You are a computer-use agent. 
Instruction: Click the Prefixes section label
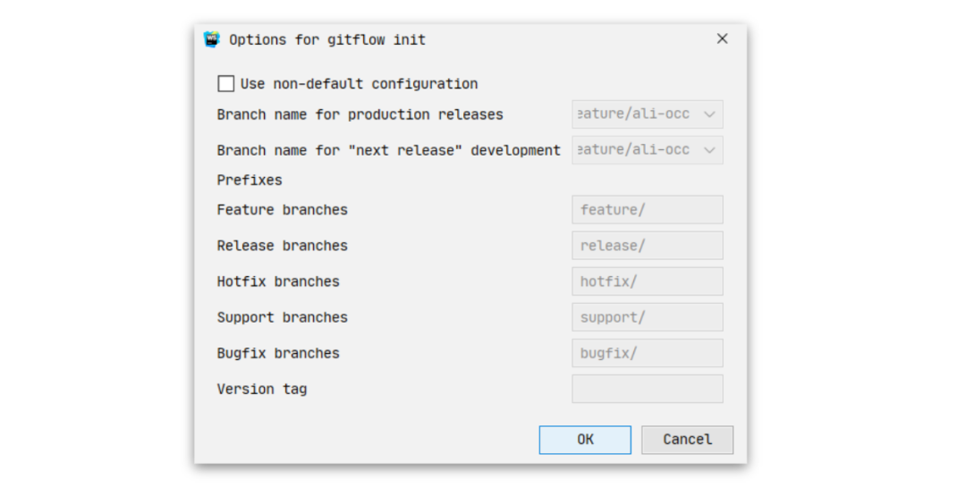coord(250,181)
